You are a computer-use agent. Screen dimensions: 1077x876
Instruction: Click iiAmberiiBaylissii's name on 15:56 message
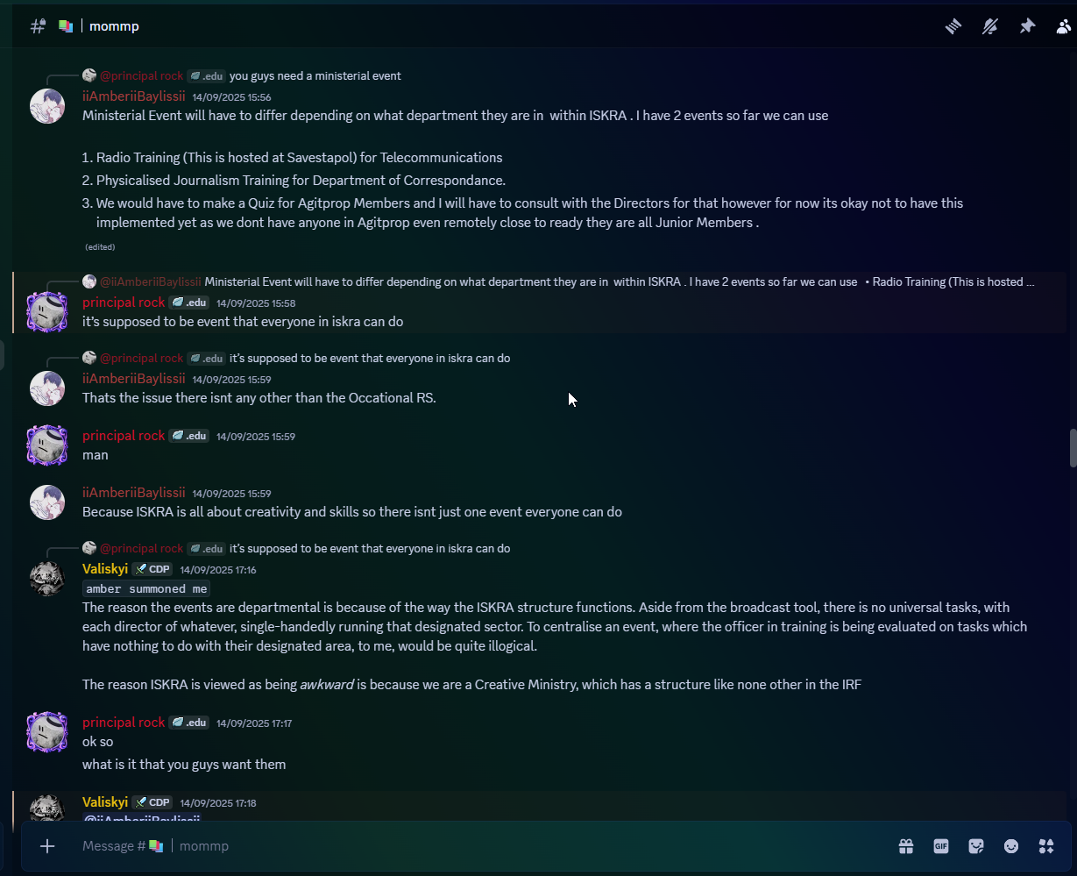[x=134, y=96]
